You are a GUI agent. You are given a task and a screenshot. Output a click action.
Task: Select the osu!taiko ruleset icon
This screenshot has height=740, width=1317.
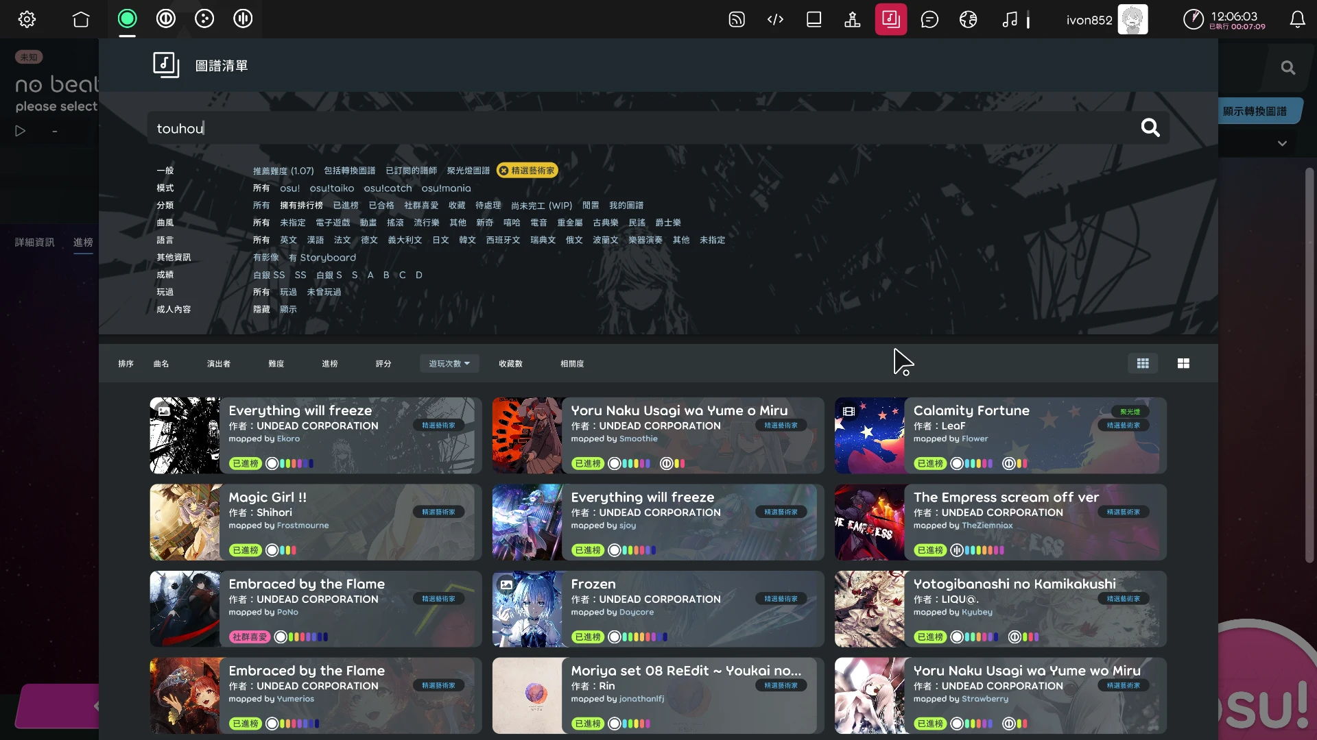coord(166,18)
